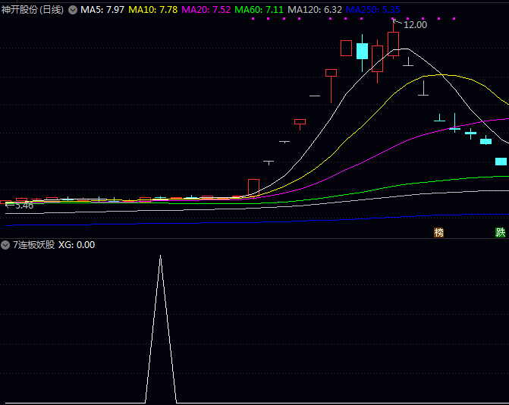Viewport: 509px width, 405px height.
Task: Click the 7连板妖股 indicator name
Action: coord(34,245)
